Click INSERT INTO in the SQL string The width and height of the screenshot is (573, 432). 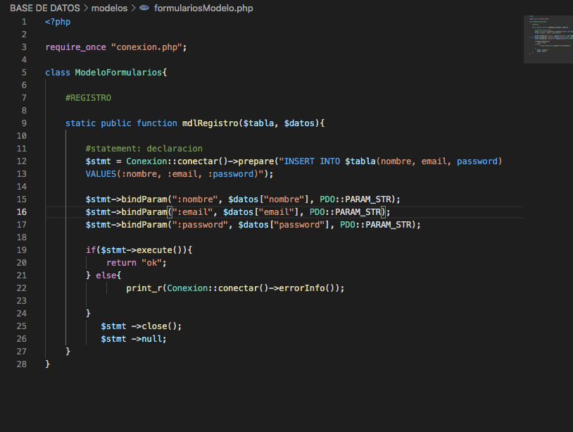312,161
